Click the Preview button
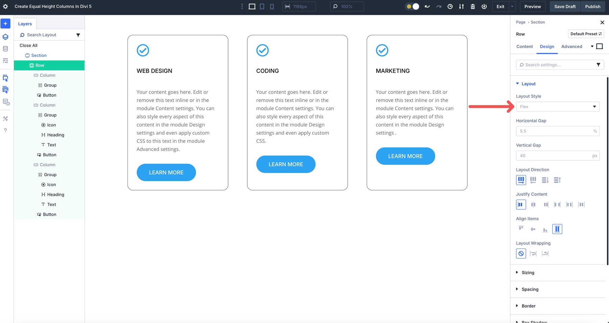Screen dimensions: 609x323 [x=533, y=6]
